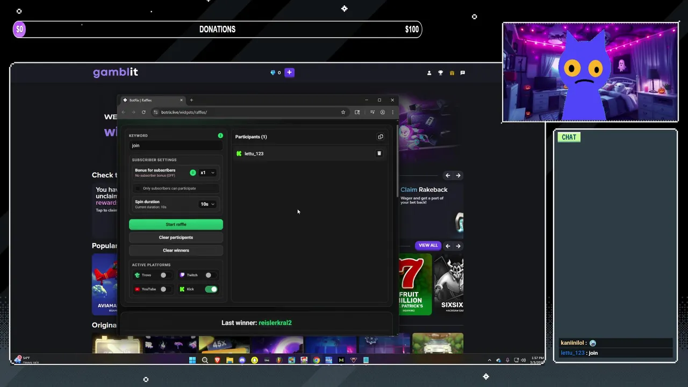Toggle the YouTube platform switch
Screen dimensions: 688x387
point(166,289)
